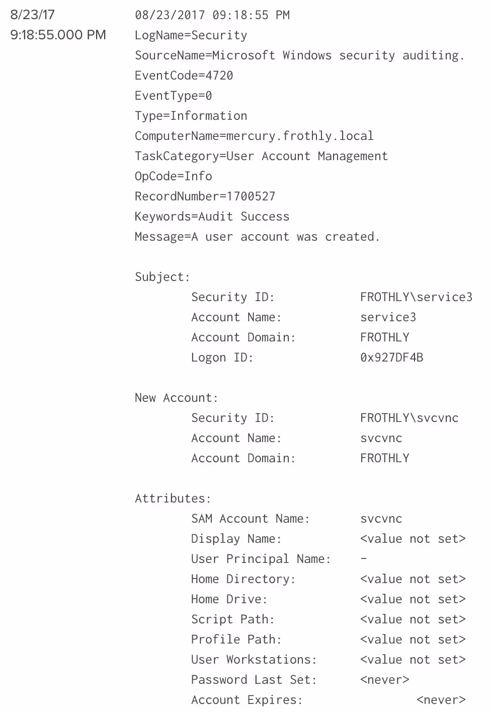Screen dimensions: 491x713
Task: Click FROTHLY\svcvnc new account security ID
Action: coord(409,418)
